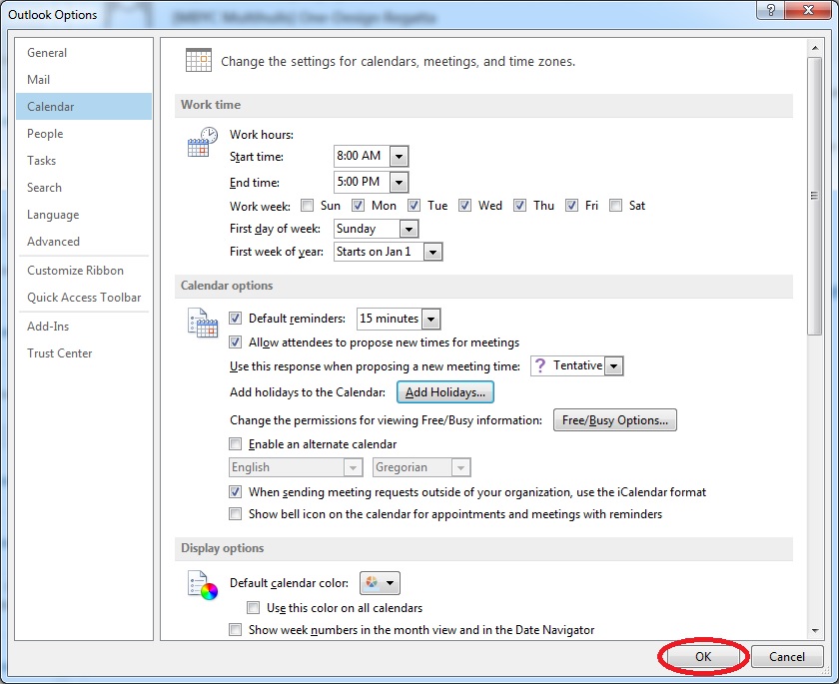
Task: Open Free/Busy Options
Action: (x=615, y=420)
